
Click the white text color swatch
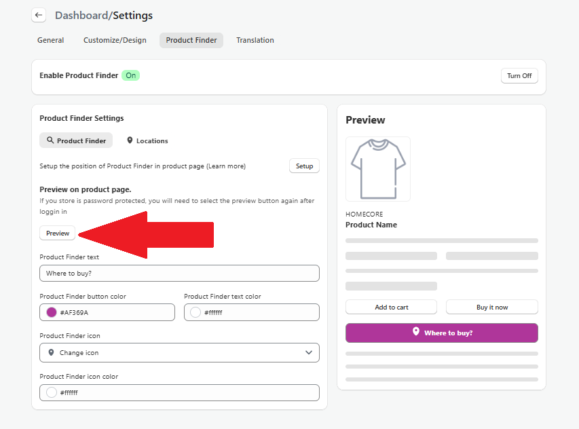tap(195, 312)
